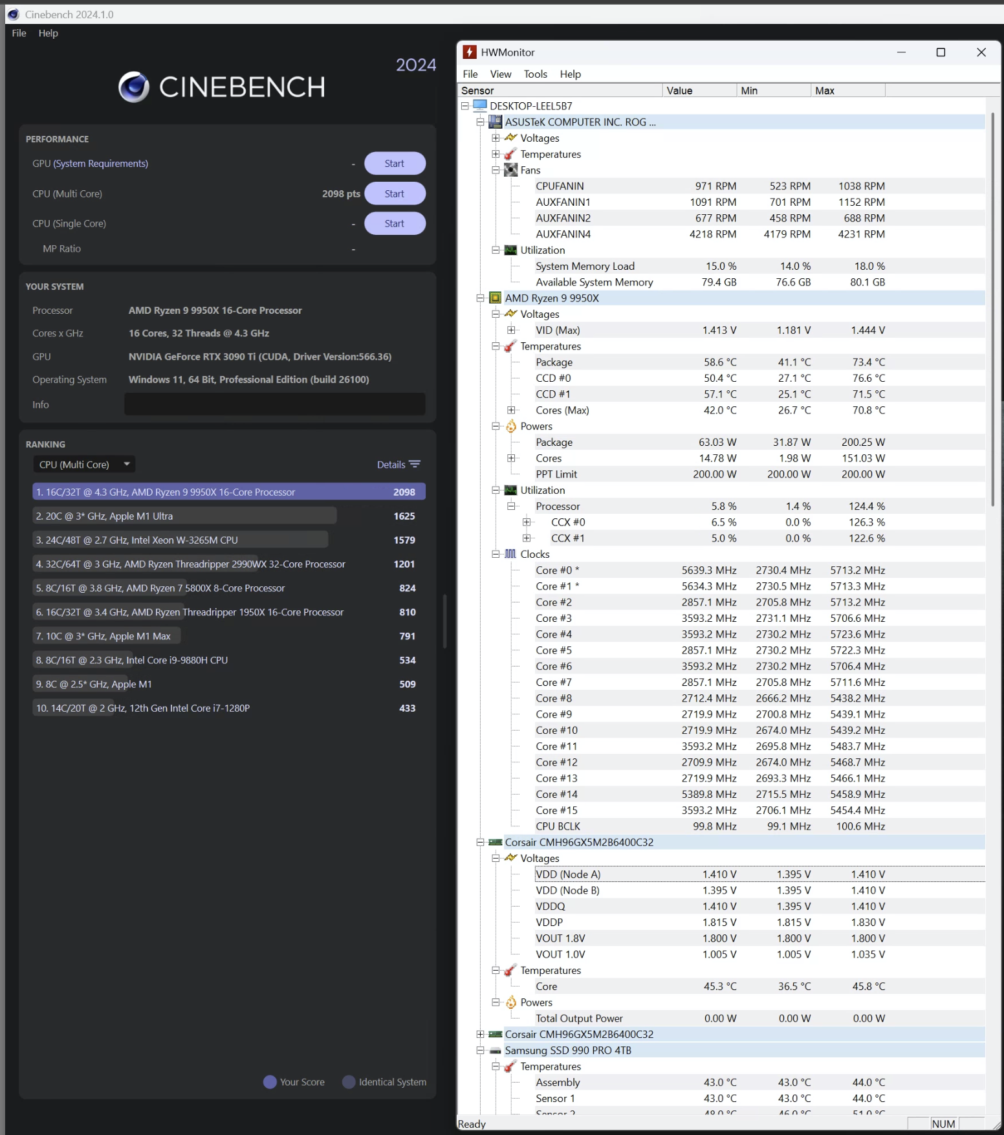Click the Details filter icon in Ranking
The width and height of the screenshot is (1004, 1135).
coord(415,464)
